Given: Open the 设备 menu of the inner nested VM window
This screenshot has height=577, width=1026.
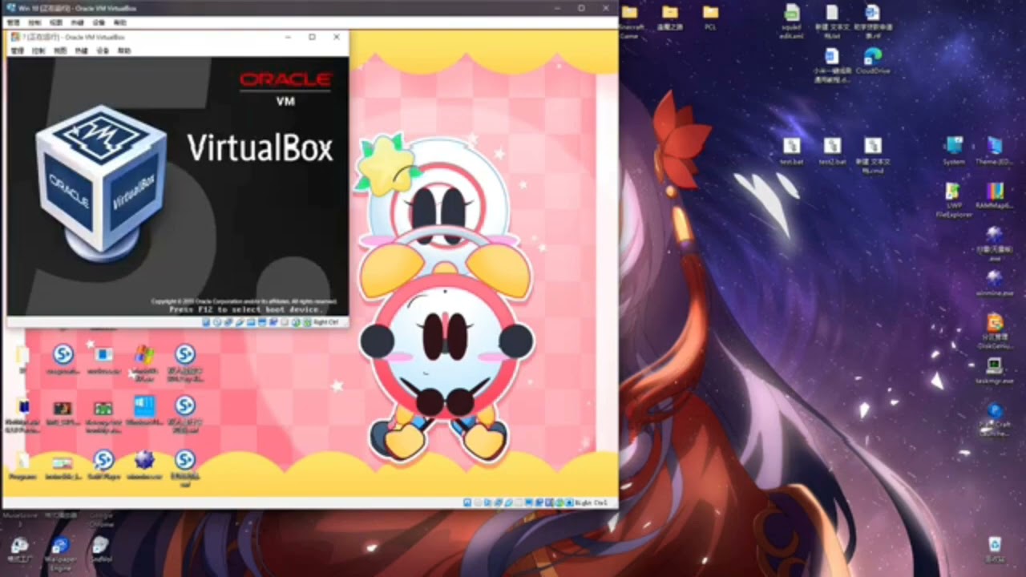Looking at the screenshot, I should coord(103,50).
